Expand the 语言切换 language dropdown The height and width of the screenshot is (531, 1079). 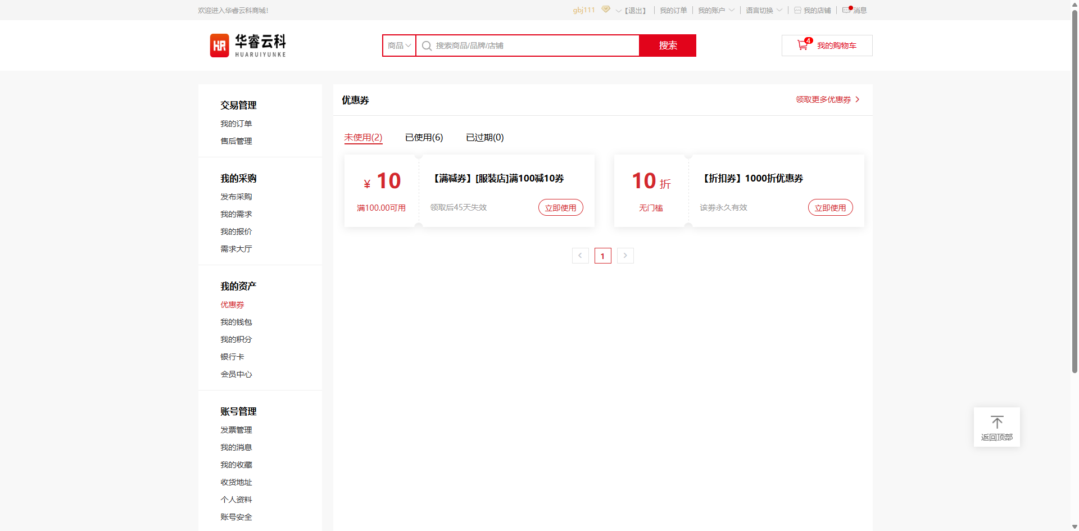point(764,11)
